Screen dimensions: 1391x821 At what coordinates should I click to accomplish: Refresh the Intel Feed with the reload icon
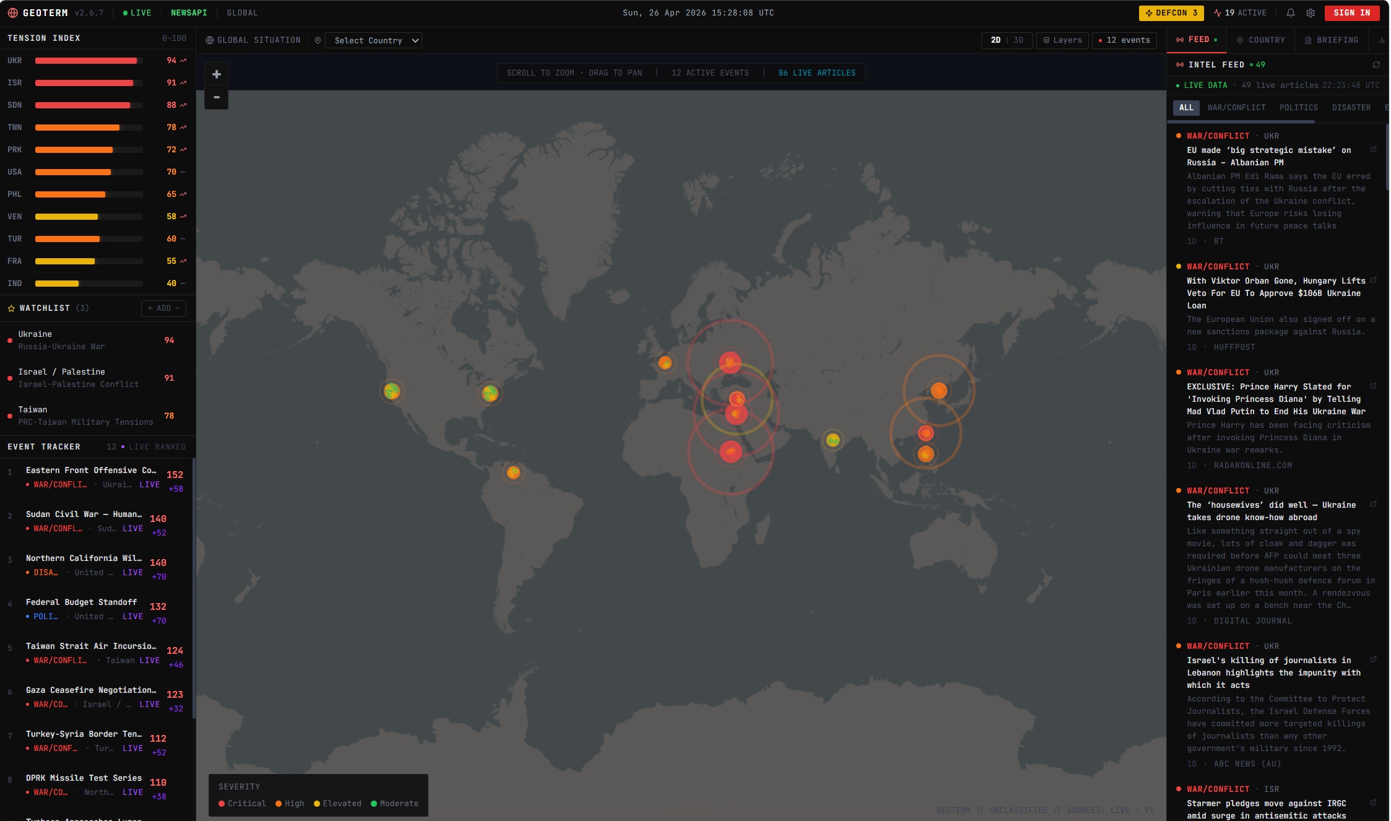tap(1376, 65)
